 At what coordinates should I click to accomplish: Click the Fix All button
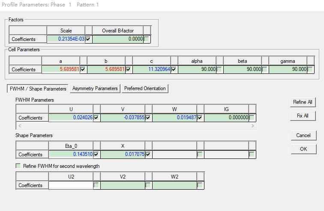(x=303, y=116)
